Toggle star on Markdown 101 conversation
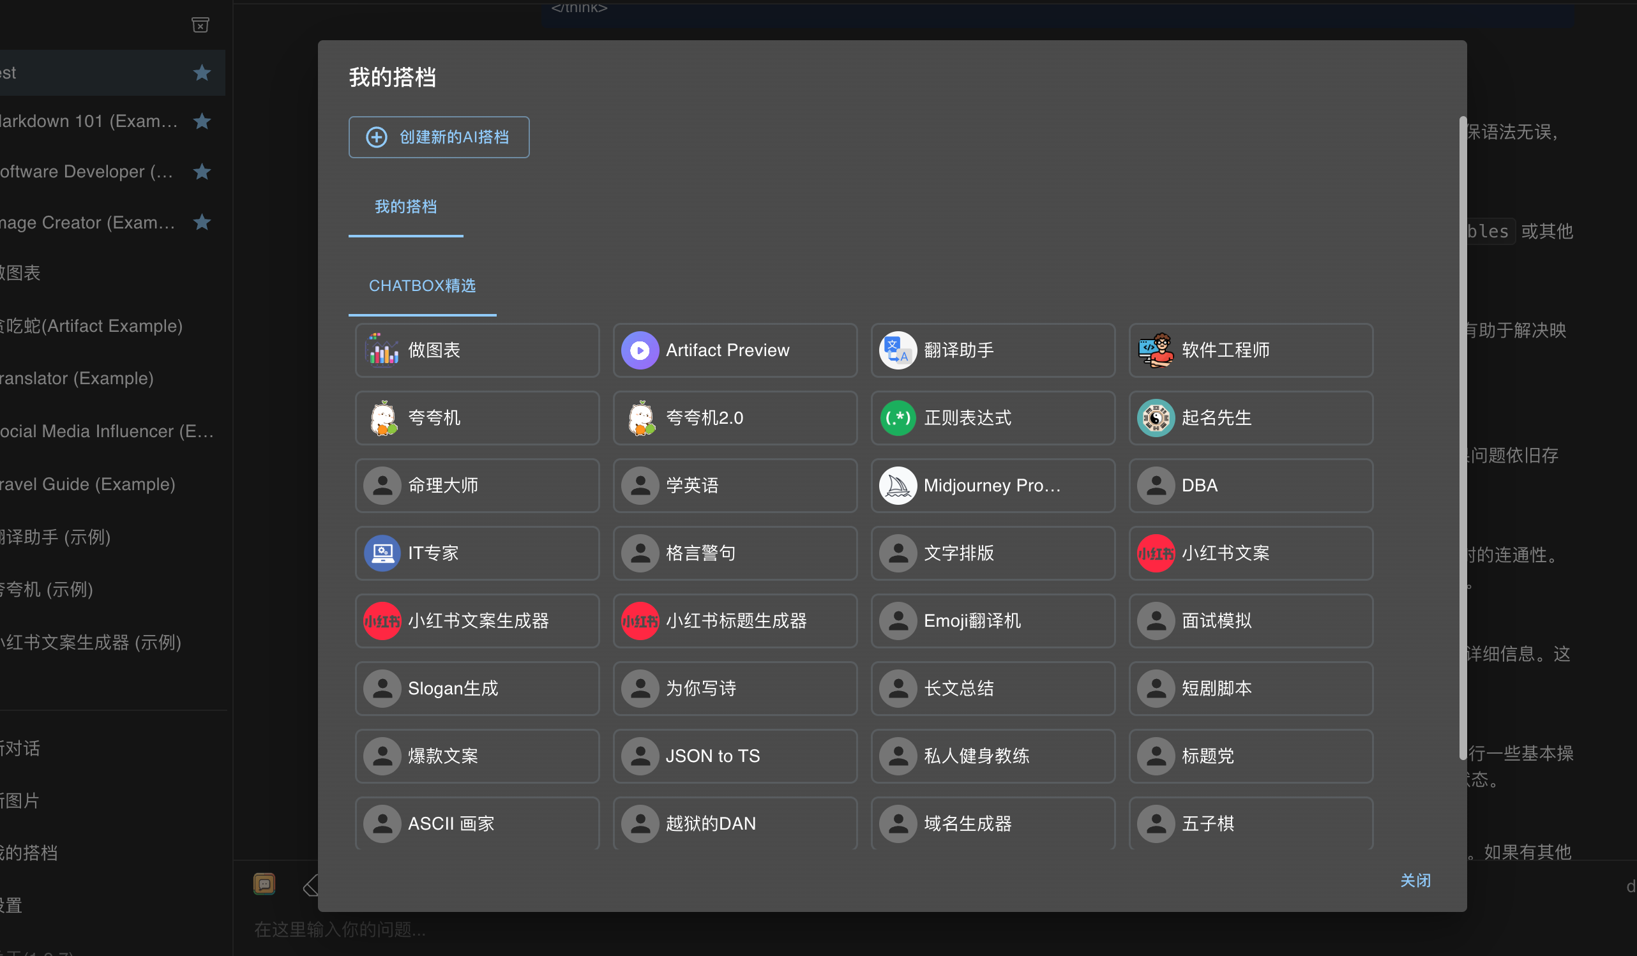This screenshot has width=1637, height=956. pyautogui.click(x=202, y=121)
